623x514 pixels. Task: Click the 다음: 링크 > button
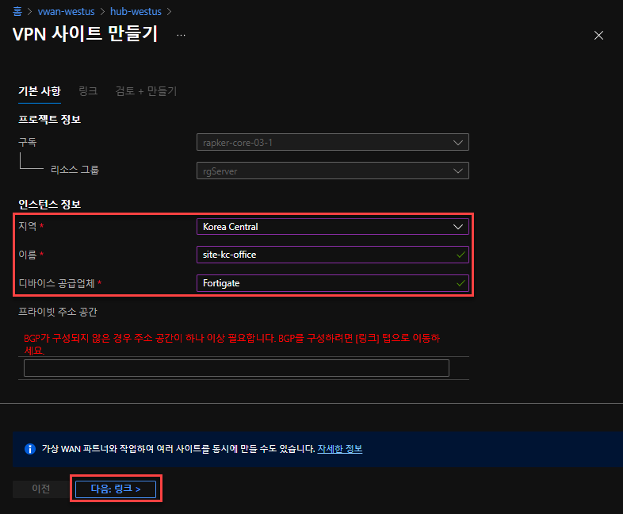click(116, 489)
